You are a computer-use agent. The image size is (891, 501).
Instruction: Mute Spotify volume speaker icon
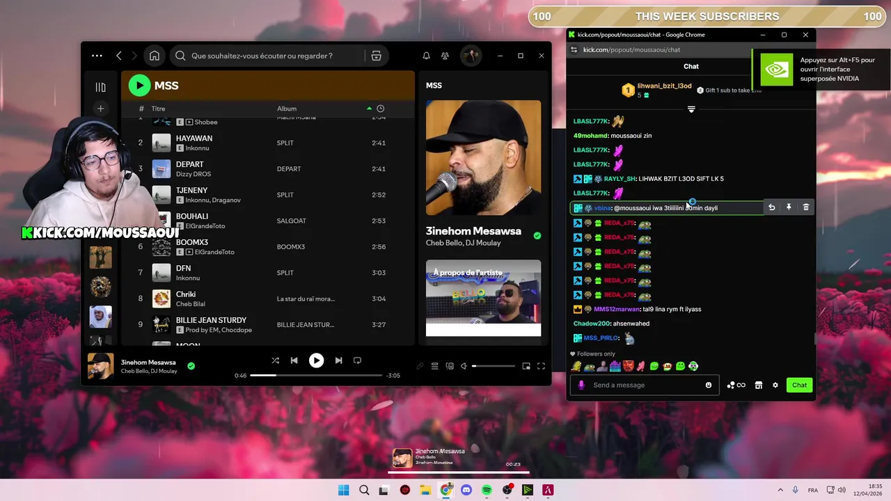464,366
